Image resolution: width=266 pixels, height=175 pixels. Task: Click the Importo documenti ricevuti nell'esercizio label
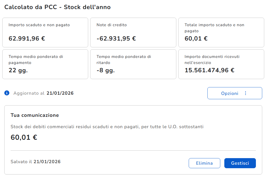(x=212, y=59)
